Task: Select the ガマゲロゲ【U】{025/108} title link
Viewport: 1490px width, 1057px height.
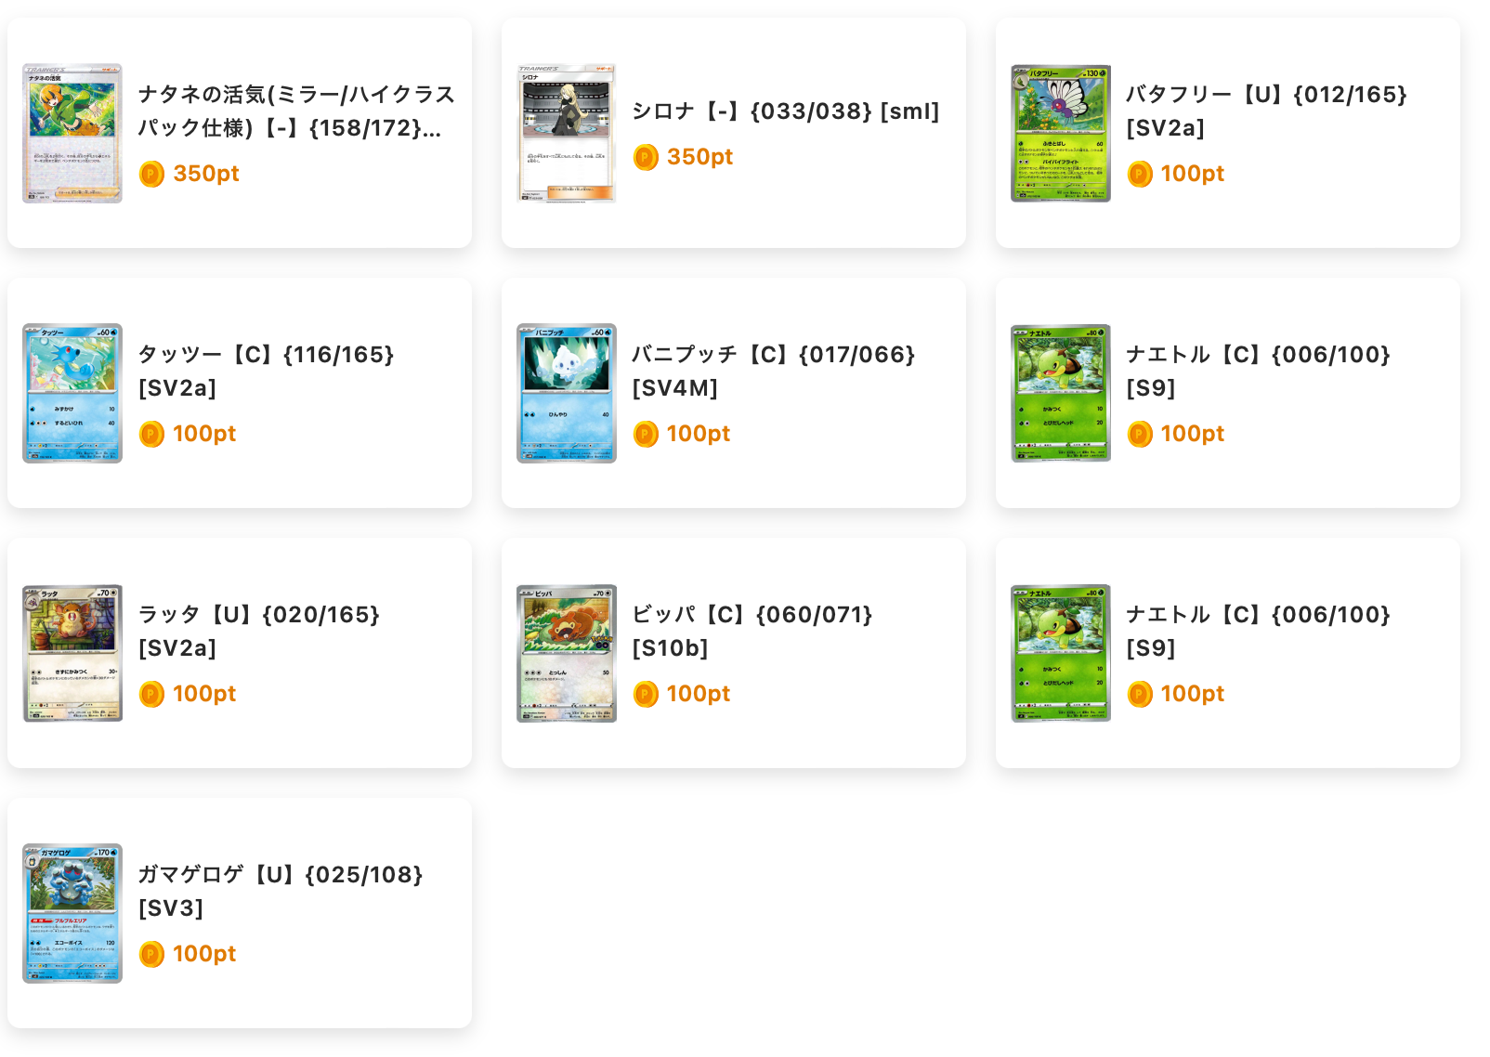Action: [281, 892]
